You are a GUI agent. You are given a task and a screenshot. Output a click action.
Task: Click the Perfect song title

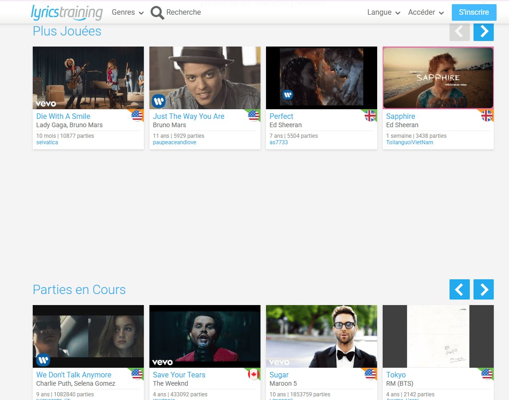(x=281, y=116)
